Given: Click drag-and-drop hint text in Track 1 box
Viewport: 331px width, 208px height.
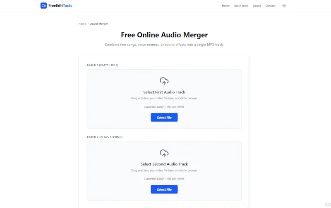Looking at the screenshot, I should (x=164, y=98).
